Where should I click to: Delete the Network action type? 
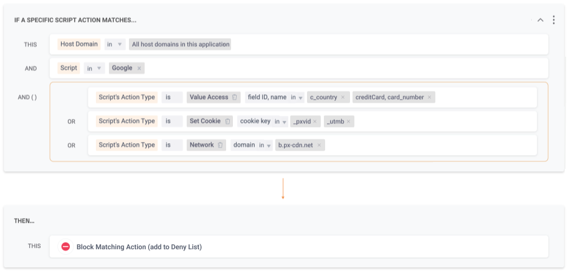220,145
